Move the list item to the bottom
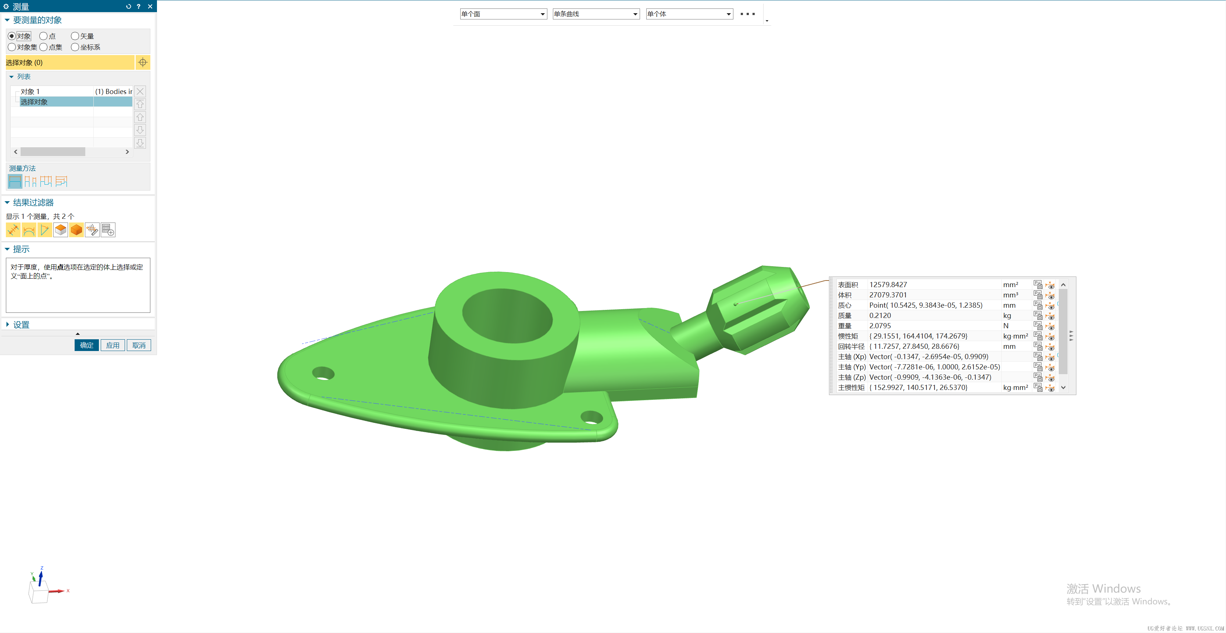 pyautogui.click(x=140, y=142)
